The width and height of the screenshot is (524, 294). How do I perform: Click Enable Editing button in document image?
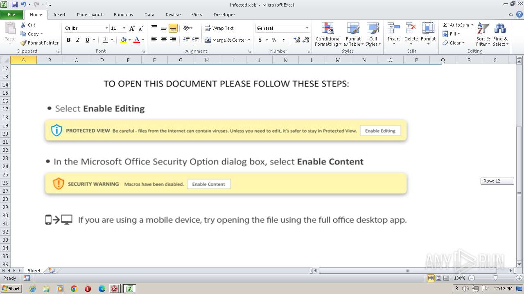click(380, 131)
